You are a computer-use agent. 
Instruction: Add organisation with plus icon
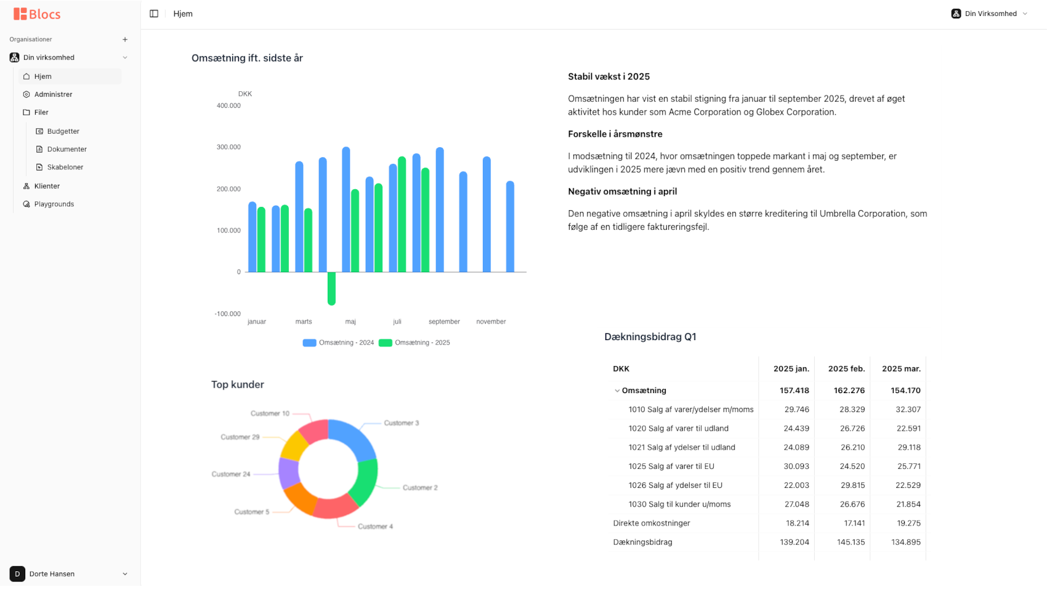(x=125, y=39)
